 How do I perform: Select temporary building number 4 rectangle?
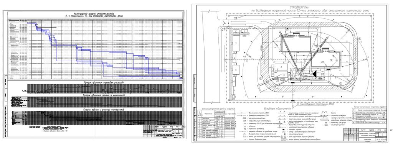(234, 58)
